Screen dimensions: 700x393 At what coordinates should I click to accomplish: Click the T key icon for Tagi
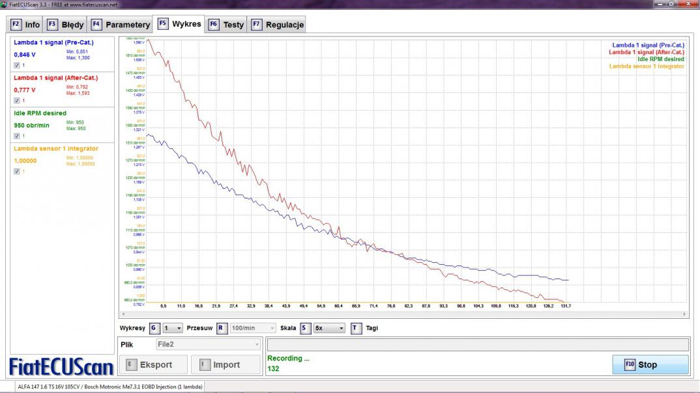click(356, 329)
